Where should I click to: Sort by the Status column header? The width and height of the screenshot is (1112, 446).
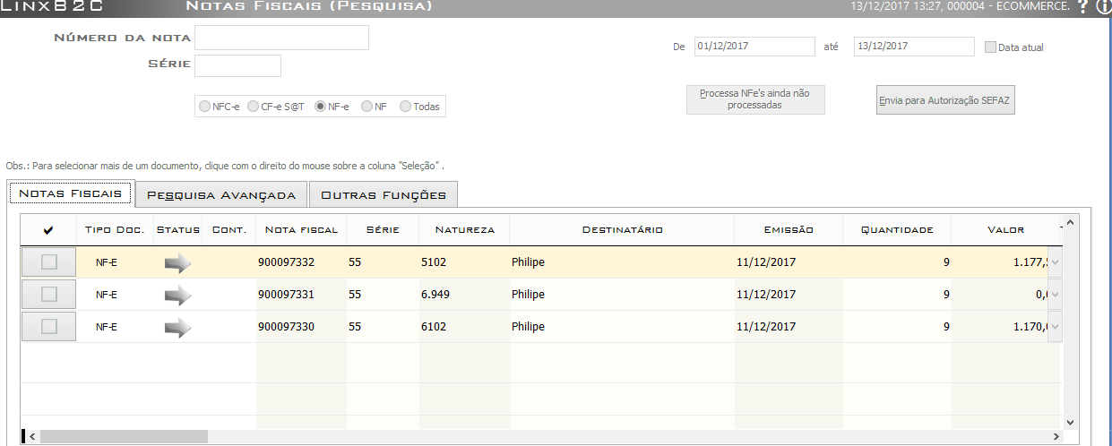[x=178, y=230]
